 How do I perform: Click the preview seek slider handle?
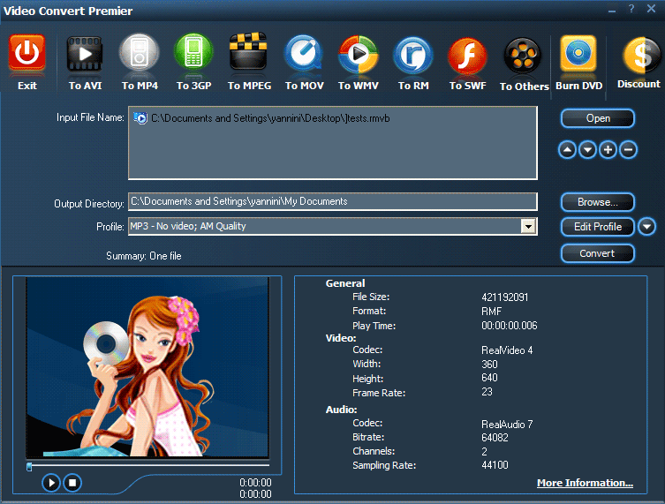pyautogui.click(x=29, y=467)
